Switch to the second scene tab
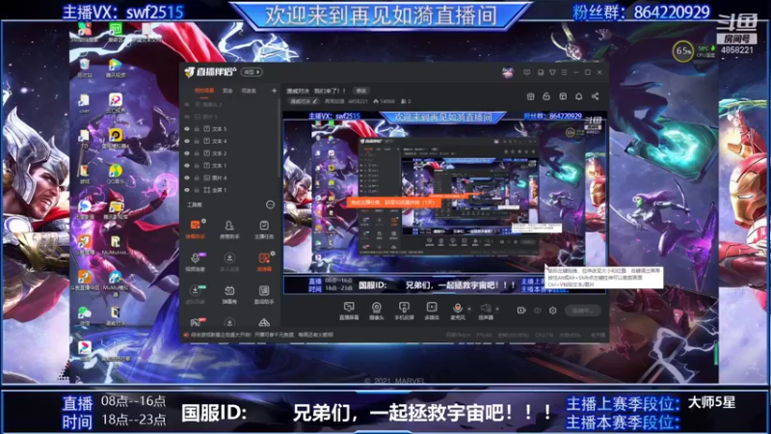The image size is (771, 434). [227, 91]
